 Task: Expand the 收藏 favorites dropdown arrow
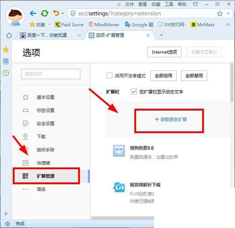point(49,24)
